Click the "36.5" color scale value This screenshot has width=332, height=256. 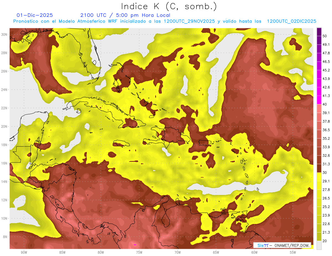[326, 130]
